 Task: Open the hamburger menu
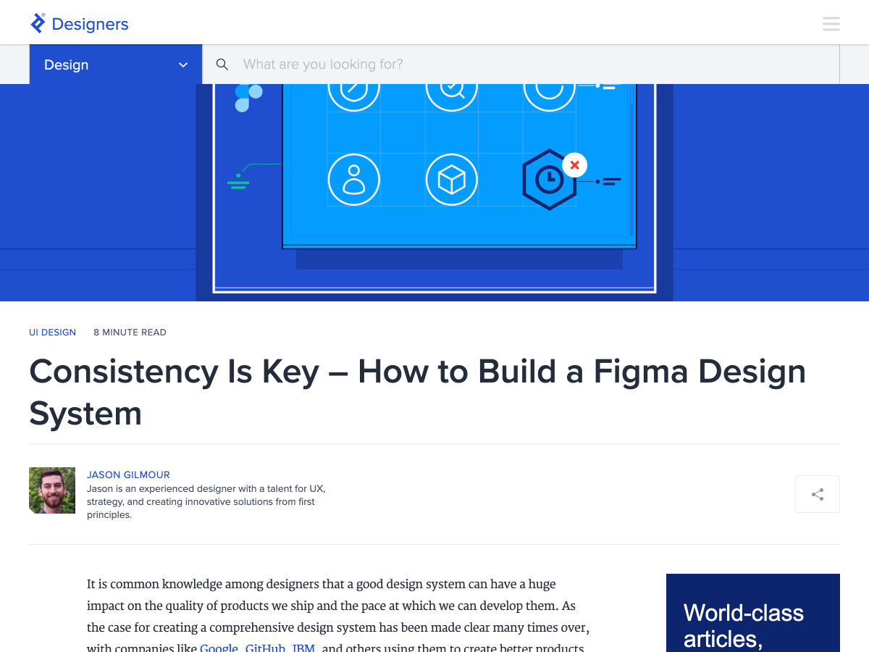pos(831,24)
